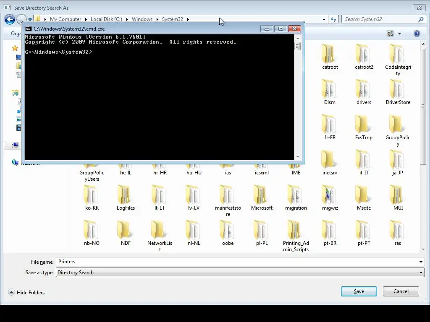
Task: Select the migwiz folder
Action: [330, 198]
